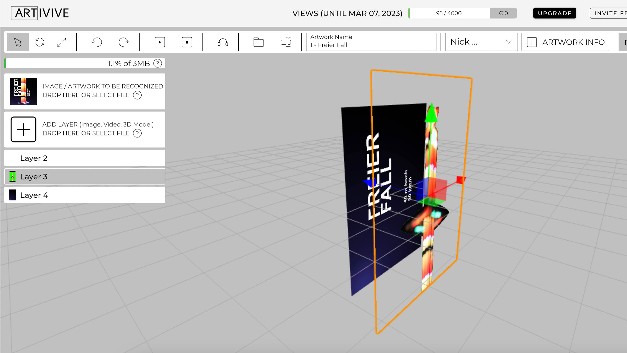Click the rename text-cursor icon

tap(286, 42)
